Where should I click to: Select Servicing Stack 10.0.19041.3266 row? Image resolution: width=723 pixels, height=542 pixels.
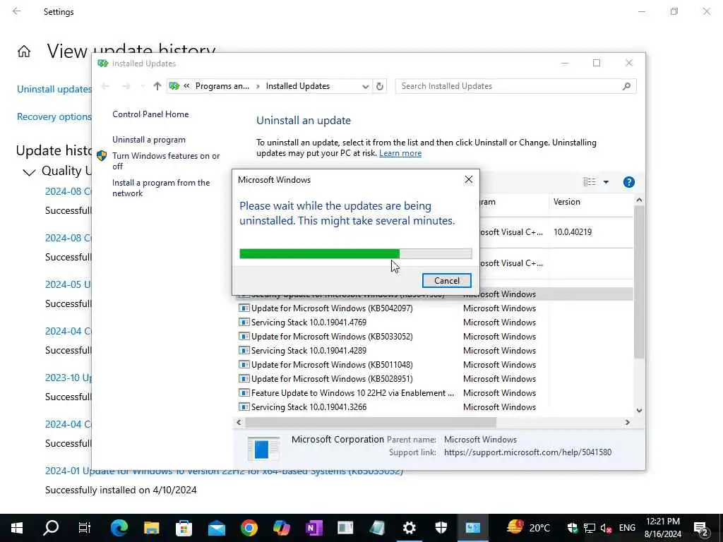click(309, 407)
